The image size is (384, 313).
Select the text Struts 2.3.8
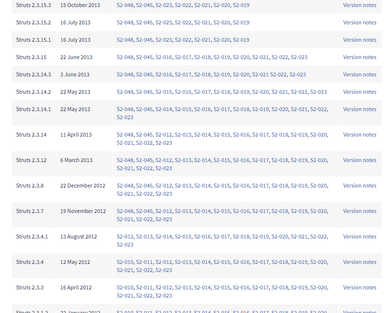[30, 186]
